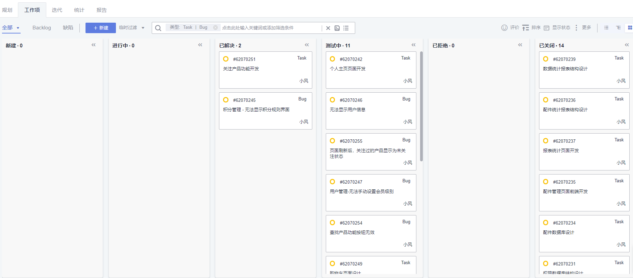Open the saved filter list icon
The image size is (633, 278).
(x=346, y=28)
